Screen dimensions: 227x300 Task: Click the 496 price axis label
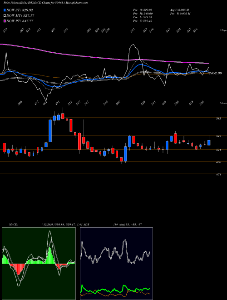219,162
